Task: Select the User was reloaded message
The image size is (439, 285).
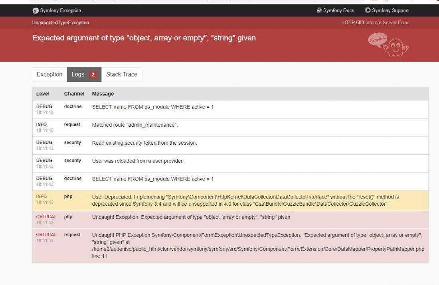Action: (138, 161)
